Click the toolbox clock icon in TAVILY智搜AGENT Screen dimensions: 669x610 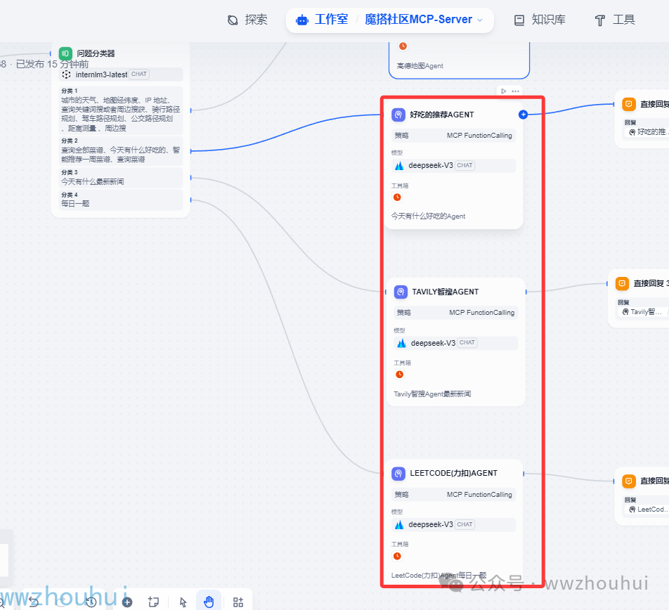(x=399, y=375)
